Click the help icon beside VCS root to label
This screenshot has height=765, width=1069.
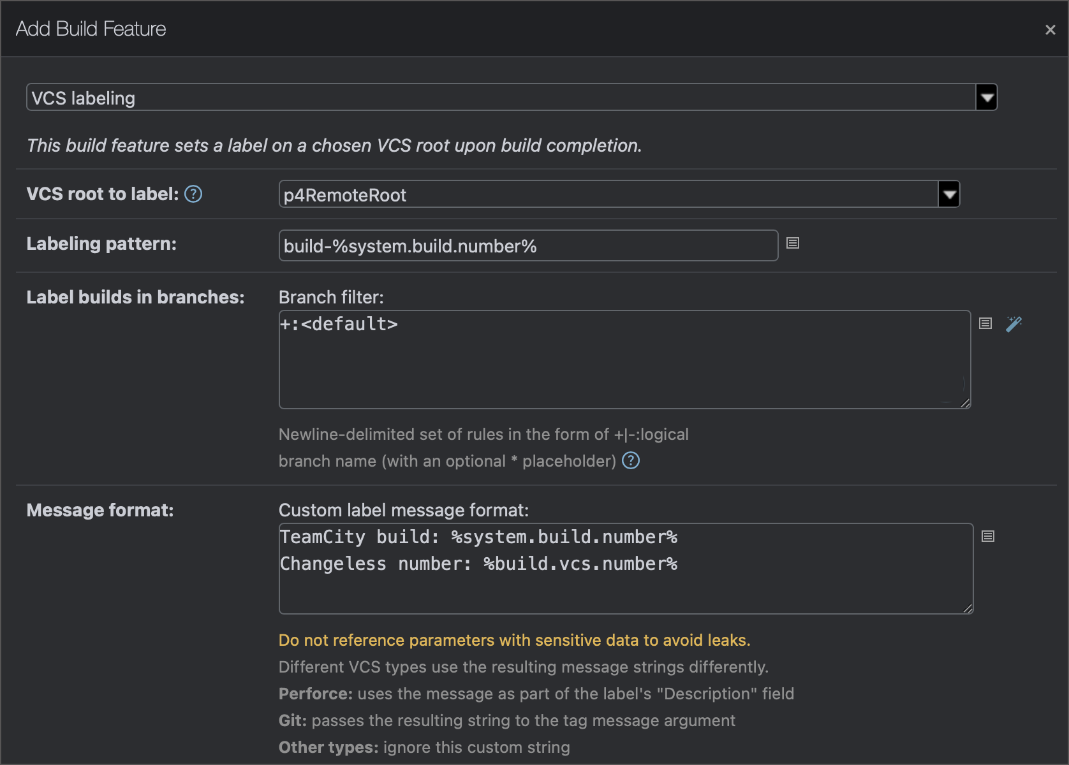(193, 194)
